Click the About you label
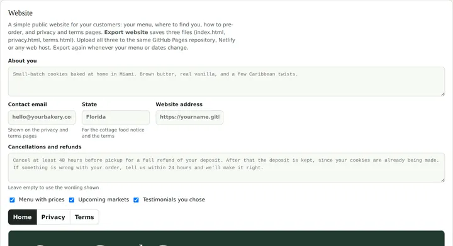Viewport: 453px width, 246px height. coord(22,60)
